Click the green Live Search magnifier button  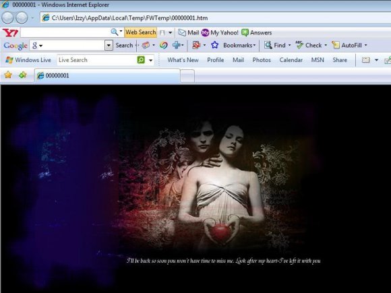pos(141,60)
